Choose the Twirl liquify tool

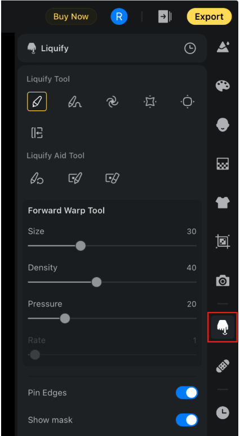click(x=112, y=101)
